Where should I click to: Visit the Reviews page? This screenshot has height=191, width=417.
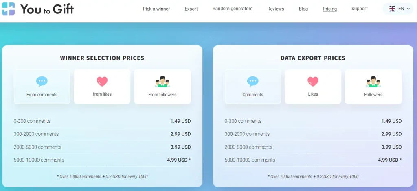276,9
